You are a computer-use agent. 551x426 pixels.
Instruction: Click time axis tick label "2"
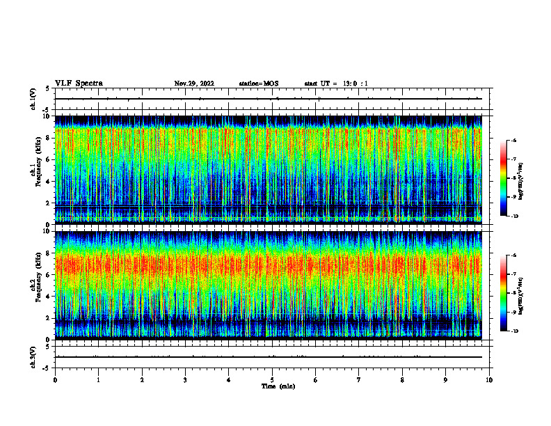coord(142,380)
